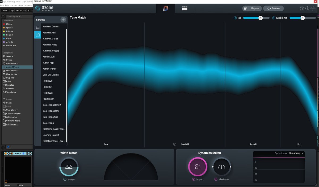Select the Max for Live category

click(x=12, y=74)
